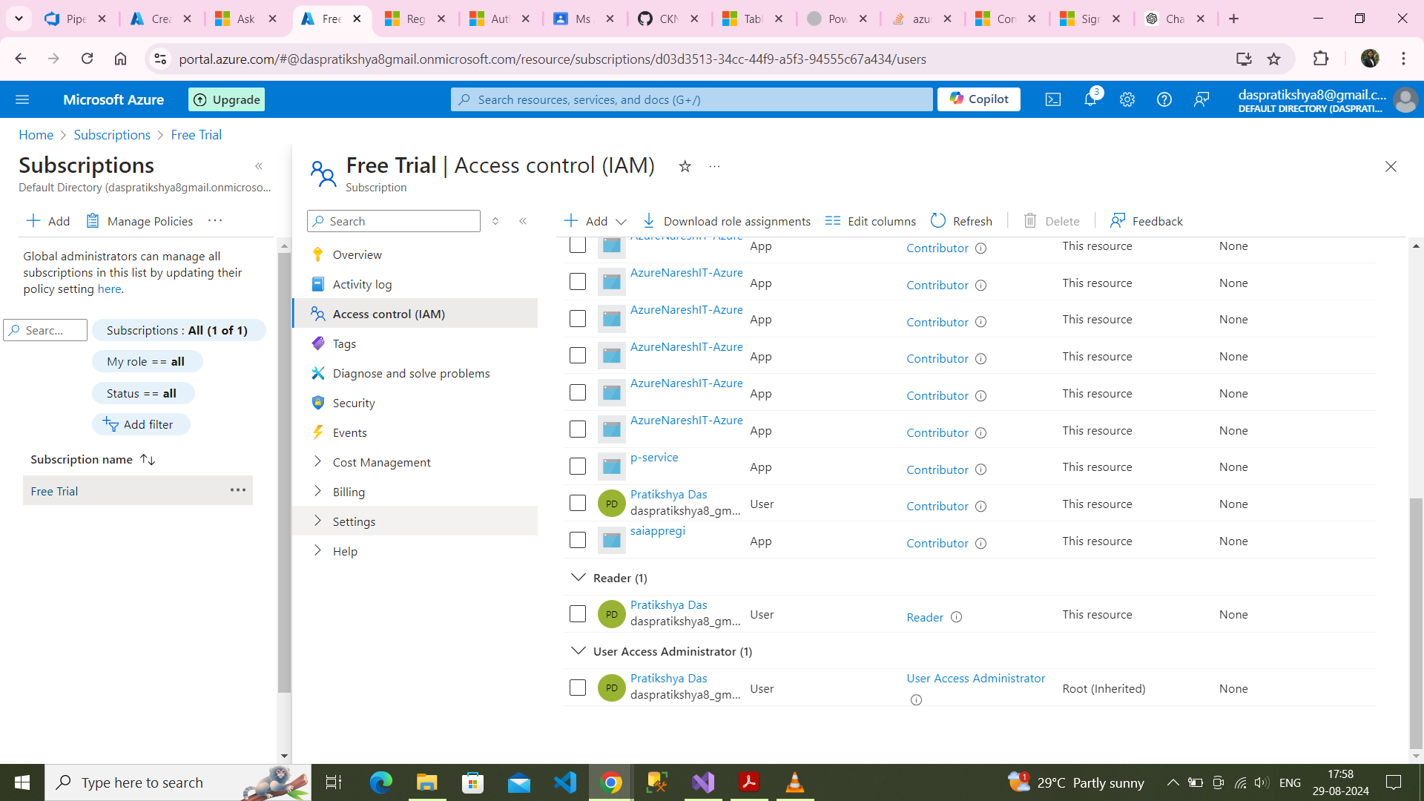
Task: Collapse the resource menu chevrons
Action: pyautogui.click(x=523, y=221)
